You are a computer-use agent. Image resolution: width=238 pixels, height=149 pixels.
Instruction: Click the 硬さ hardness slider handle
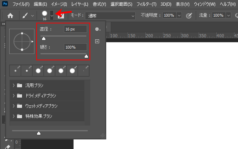coord(86,56)
